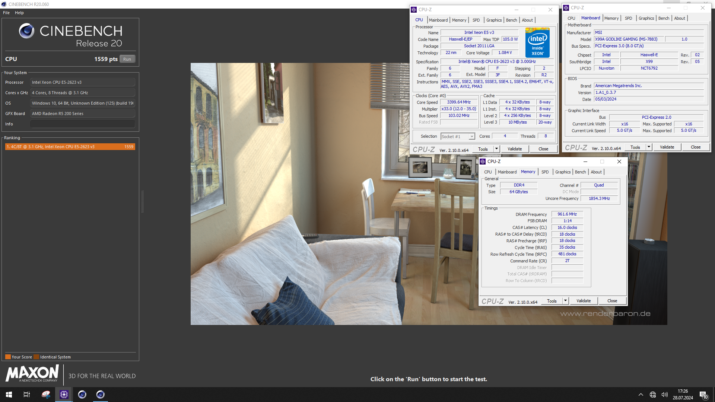Click the Uncore Frequency value 1854.3 MHz
The image size is (715, 402).
click(599, 198)
